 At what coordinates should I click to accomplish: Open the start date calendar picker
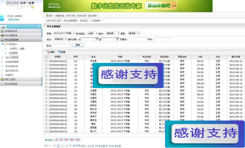coord(97,39)
